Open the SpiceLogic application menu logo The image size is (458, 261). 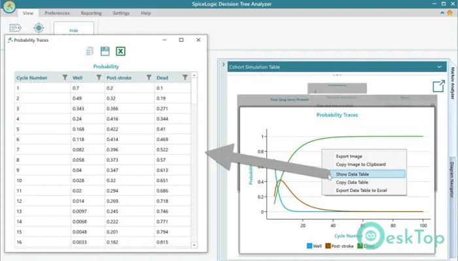pos(9,7)
